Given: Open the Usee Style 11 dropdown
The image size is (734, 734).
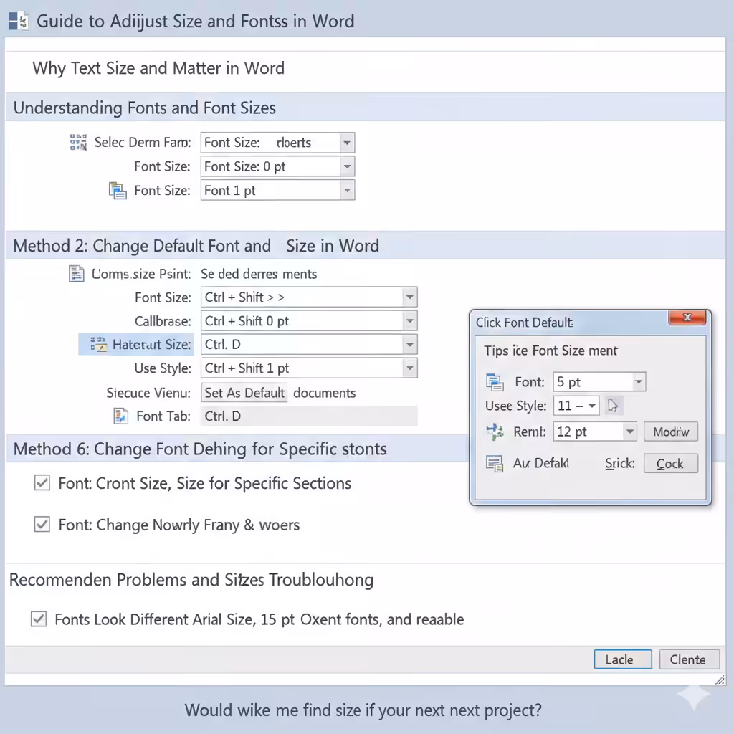Looking at the screenshot, I should [x=592, y=406].
